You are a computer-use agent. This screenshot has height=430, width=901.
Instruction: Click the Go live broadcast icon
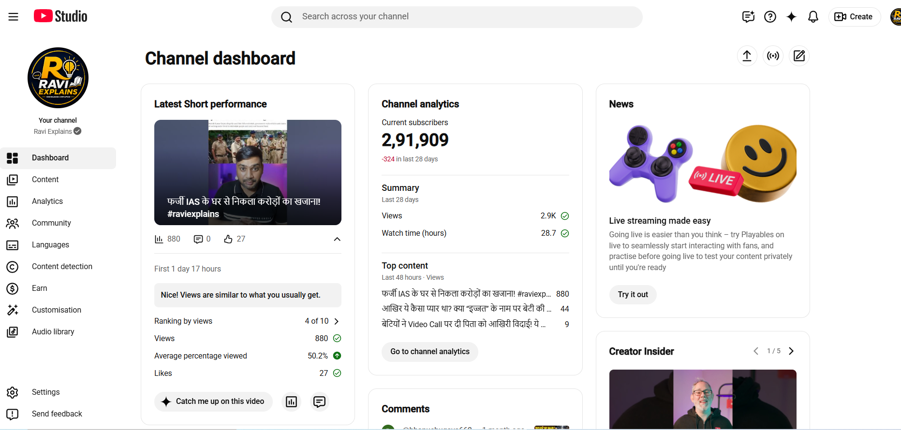[x=773, y=56]
